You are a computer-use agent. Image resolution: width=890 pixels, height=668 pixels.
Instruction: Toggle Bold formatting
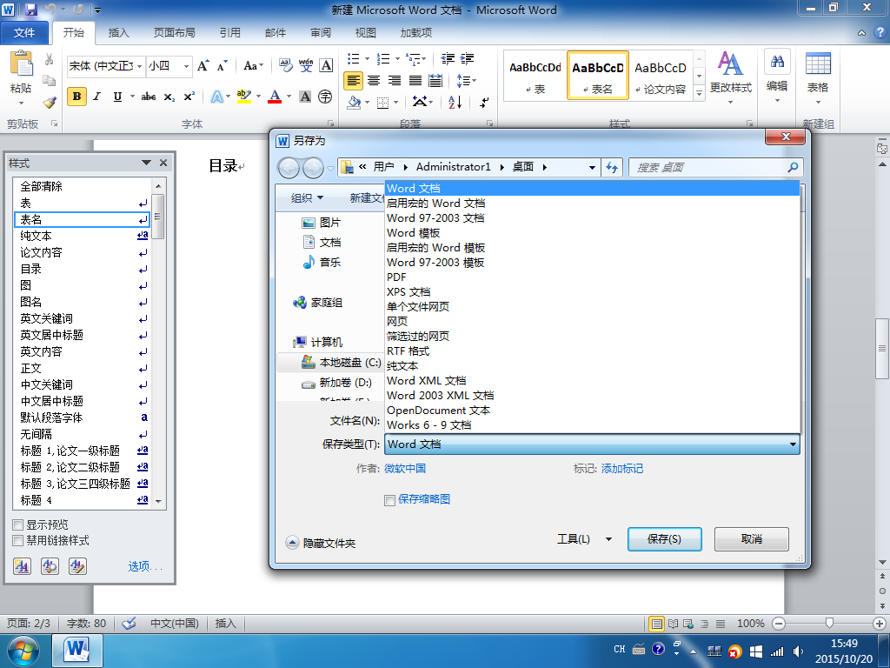[x=76, y=97]
